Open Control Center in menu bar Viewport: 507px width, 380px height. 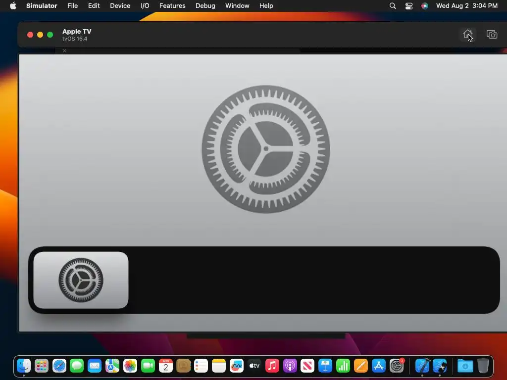click(x=408, y=6)
